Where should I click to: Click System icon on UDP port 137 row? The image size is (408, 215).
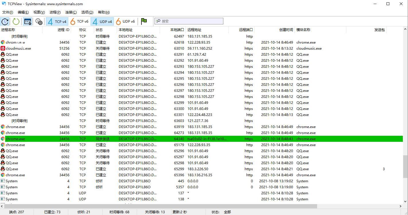click(3, 193)
